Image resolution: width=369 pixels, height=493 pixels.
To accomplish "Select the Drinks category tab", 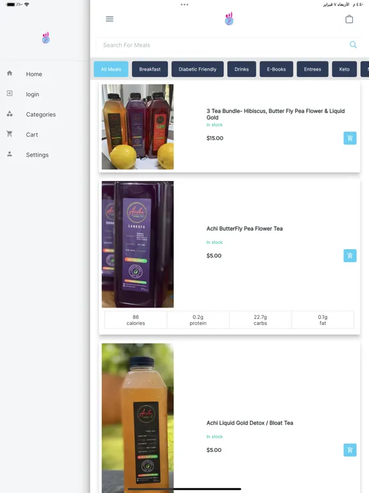I will [242, 69].
